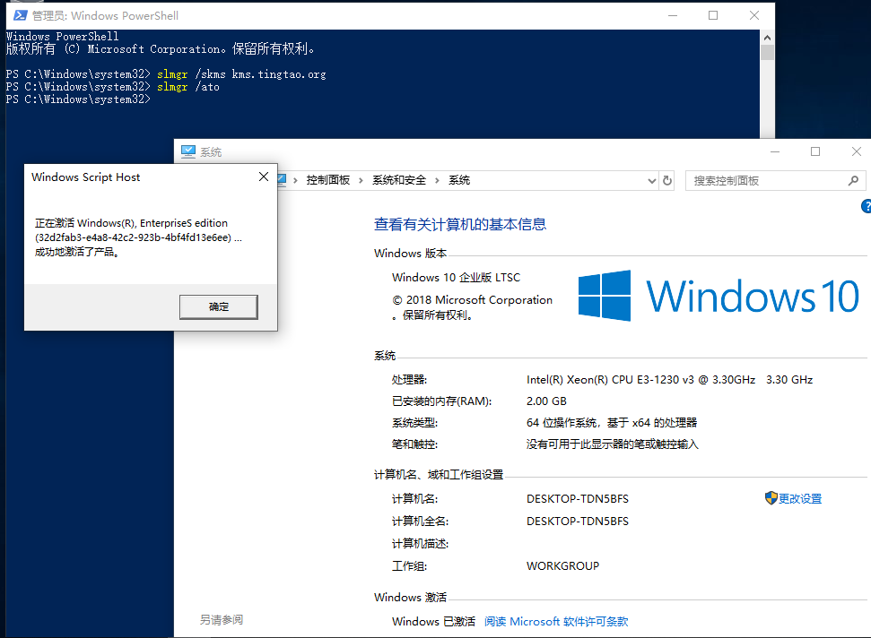The image size is (871, 638).
Task: Maximize the 系统 window
Action: 815,151
